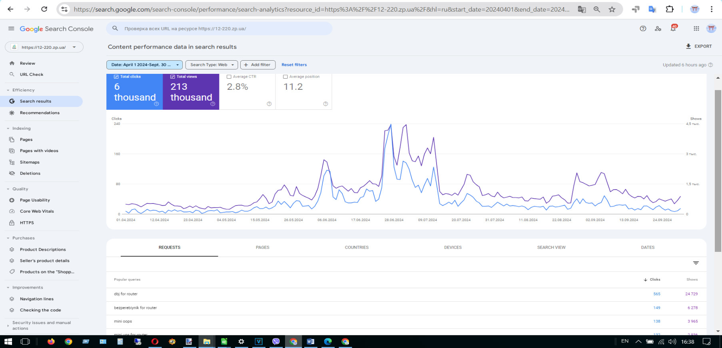
Task: Open the property selector https://12-220.zp.ua/ dropdown
Action: 44,47
